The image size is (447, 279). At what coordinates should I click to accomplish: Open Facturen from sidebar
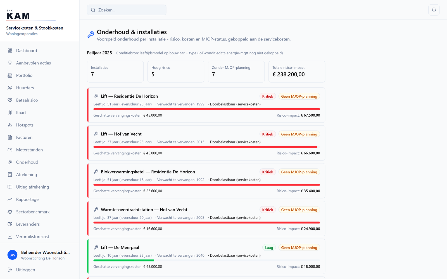(x=40, y=138)
